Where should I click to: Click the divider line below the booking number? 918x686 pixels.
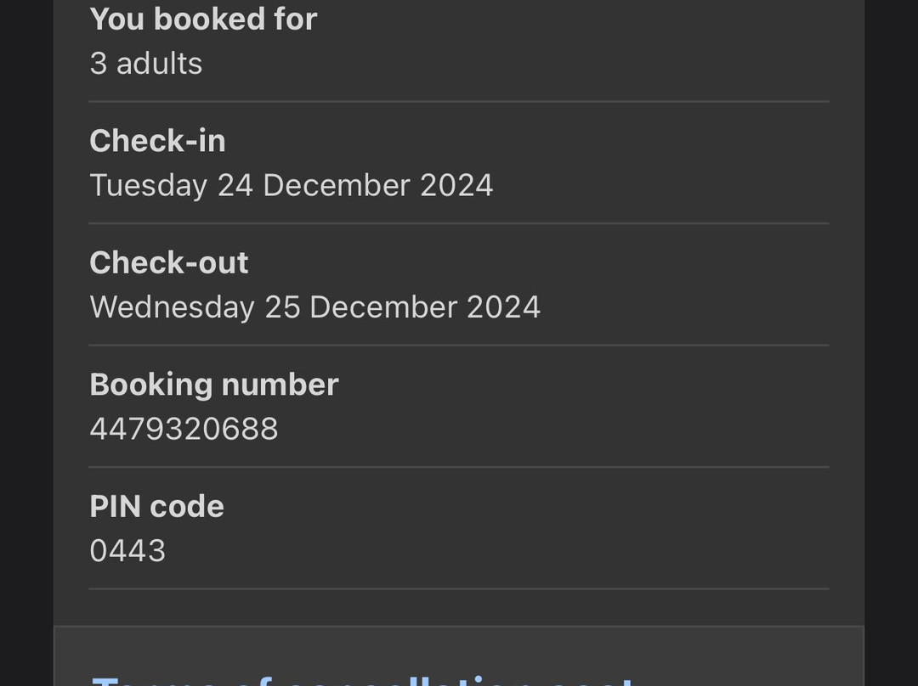coord(459,467)
